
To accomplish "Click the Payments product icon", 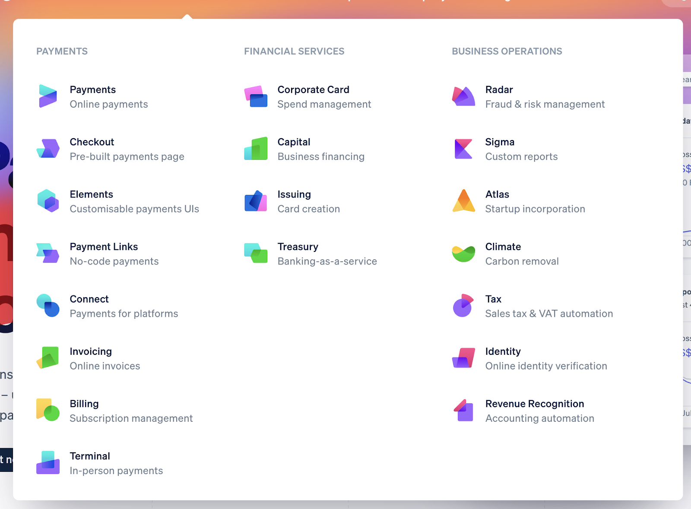I will [48, 96].
